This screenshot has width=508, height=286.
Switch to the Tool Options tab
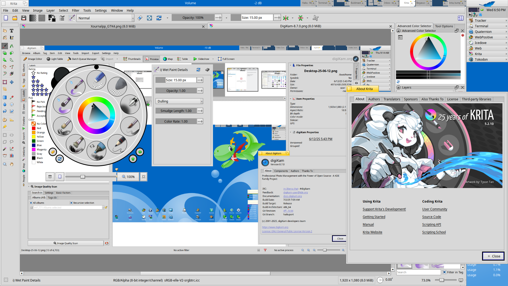(x=444, y=26)
